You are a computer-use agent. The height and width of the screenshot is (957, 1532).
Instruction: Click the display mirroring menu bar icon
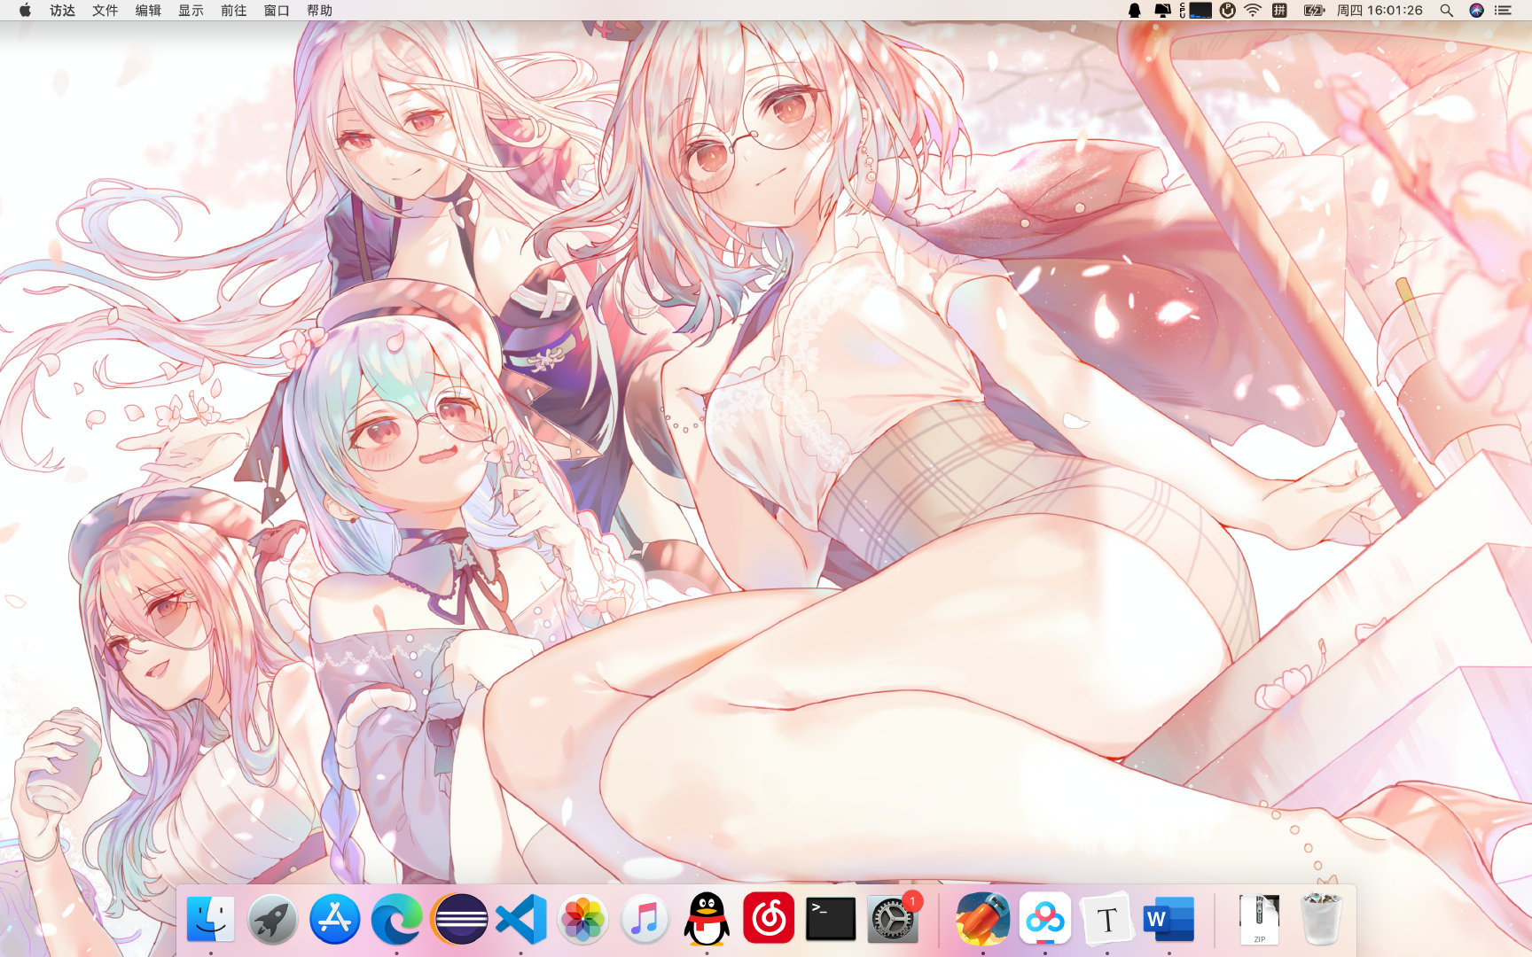coord(1162,11)
